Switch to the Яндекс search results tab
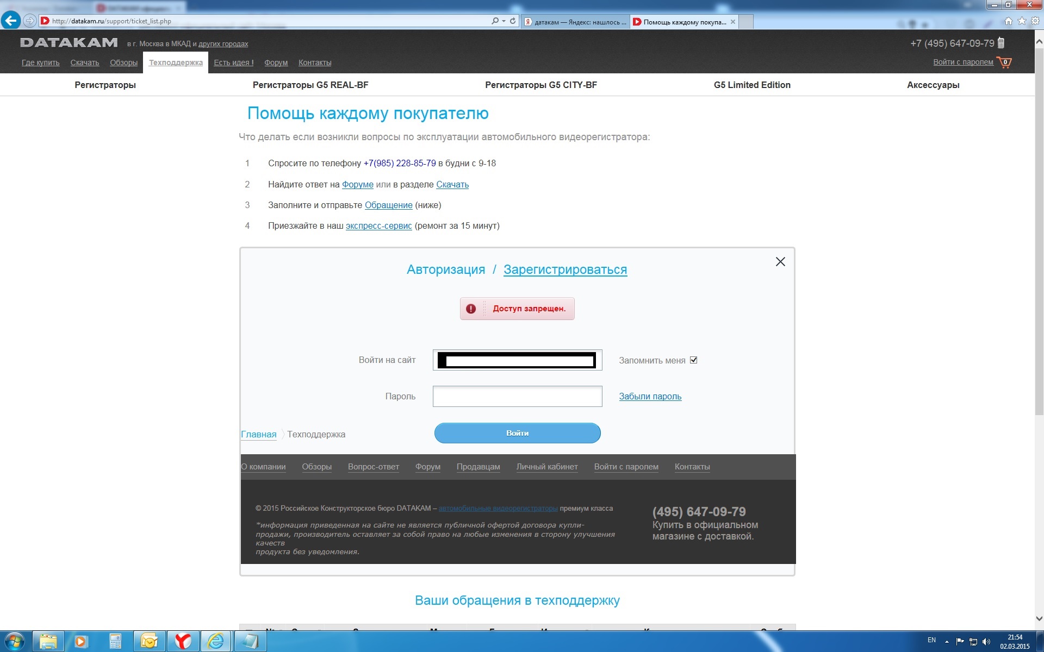The height and width of the screenshot is (652, 1044). (x=575, y=22)
